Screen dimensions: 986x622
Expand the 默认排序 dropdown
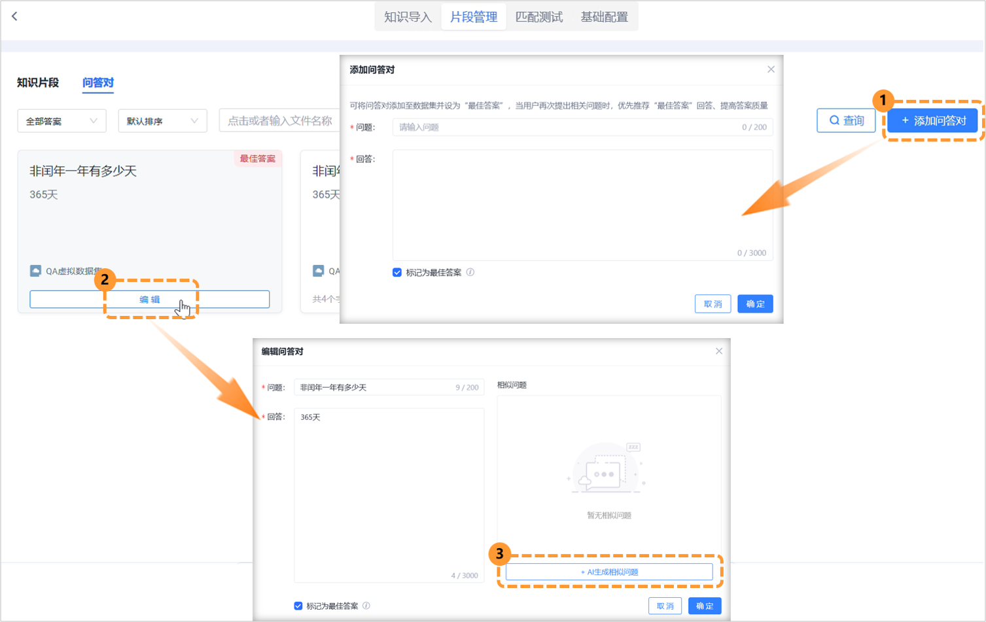click(162, 120)
